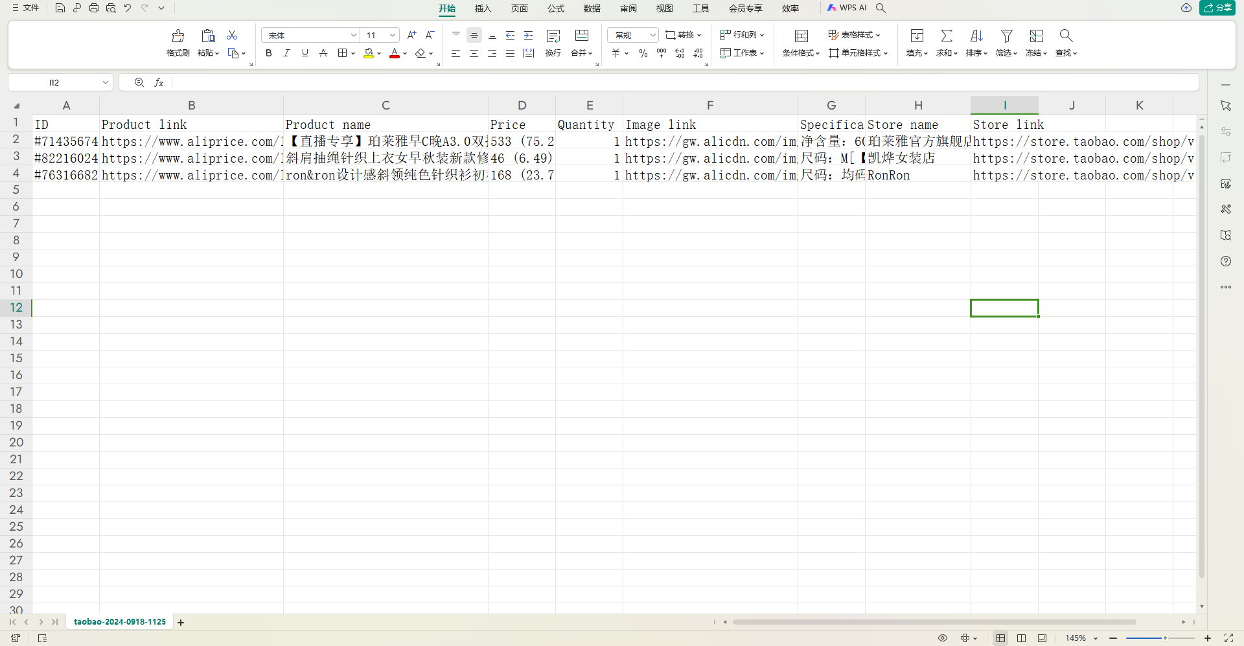
Task: Click the 转换 convert button
Action: (684, 35)
